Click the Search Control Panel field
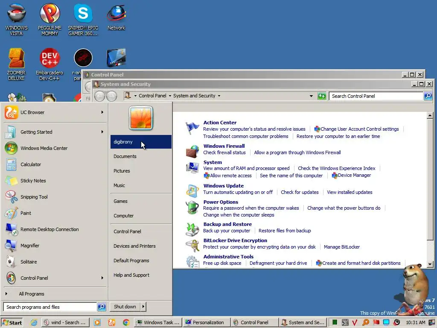This screenshot has width=437, height=328. click(x=376, y=96)
